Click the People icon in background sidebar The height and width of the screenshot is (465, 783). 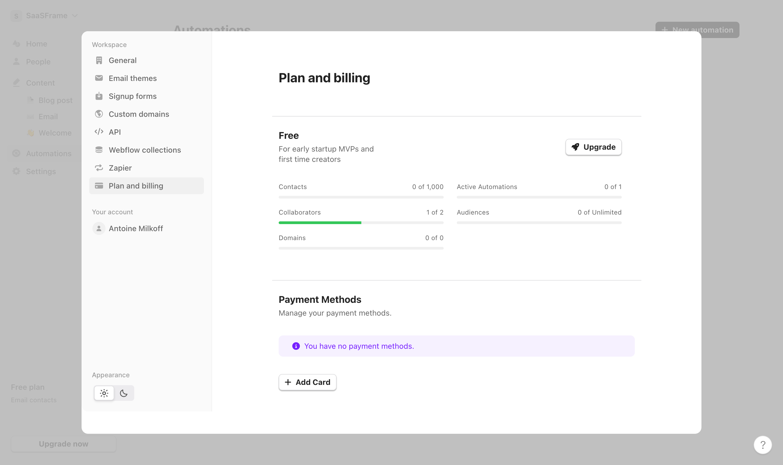[16, 61]
